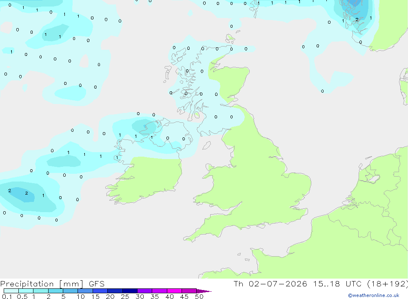Open the weatheronline.co.uk copyright link
The image size is (408, 299).
pyautogui.click(x=374, y=295)
